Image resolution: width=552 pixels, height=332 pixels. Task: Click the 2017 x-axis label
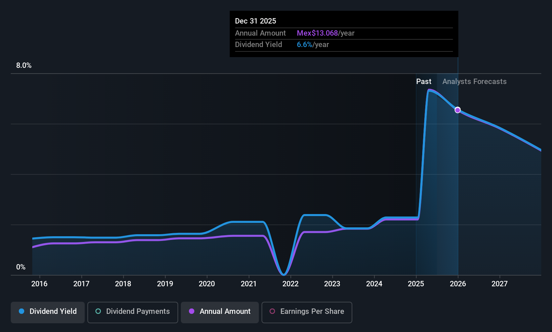pyautogui.click(x=81, y=284)
